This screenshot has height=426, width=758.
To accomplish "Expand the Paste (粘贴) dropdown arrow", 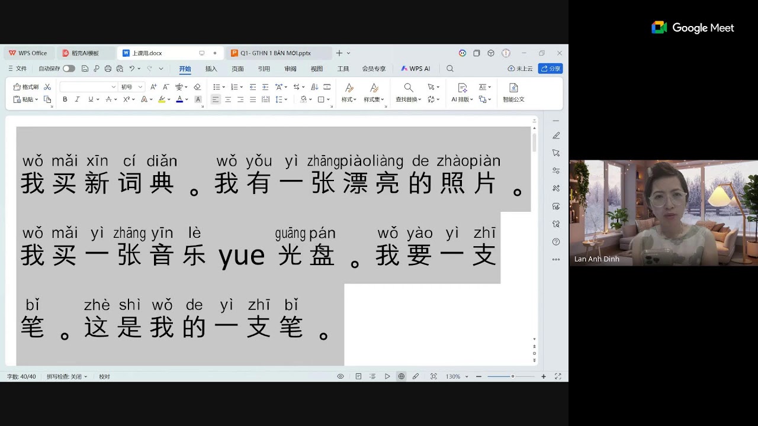I will (x=36, y=99).
